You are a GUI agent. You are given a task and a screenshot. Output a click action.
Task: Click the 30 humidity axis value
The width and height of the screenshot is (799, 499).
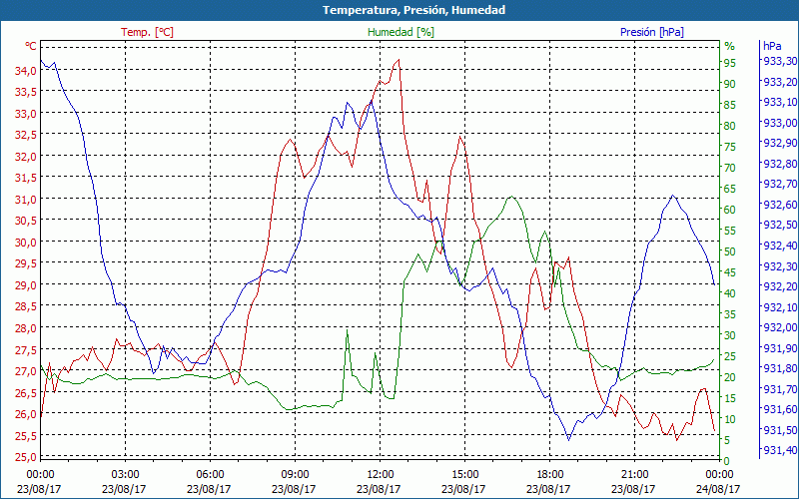730,335
